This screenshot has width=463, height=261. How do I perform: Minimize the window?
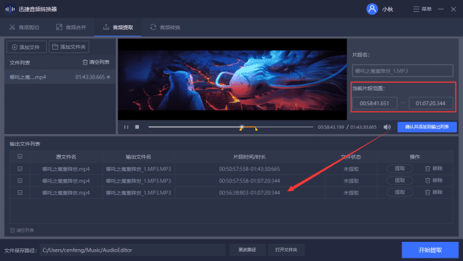click(441, 9)
